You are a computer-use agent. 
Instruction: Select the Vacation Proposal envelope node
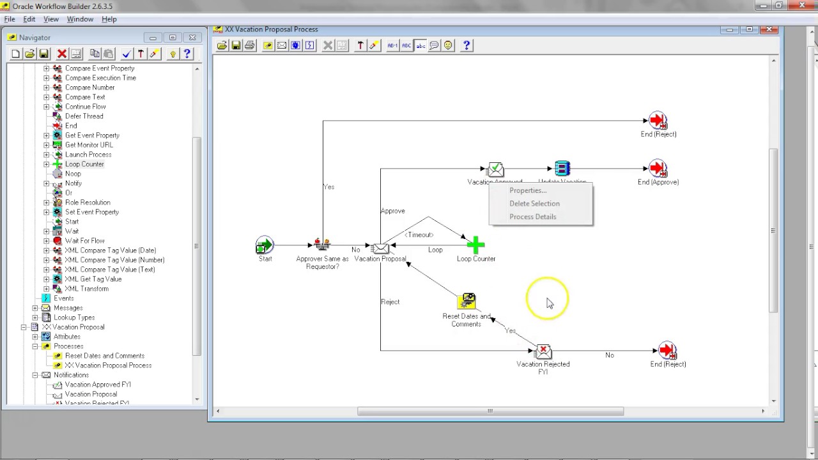point(380,247)
